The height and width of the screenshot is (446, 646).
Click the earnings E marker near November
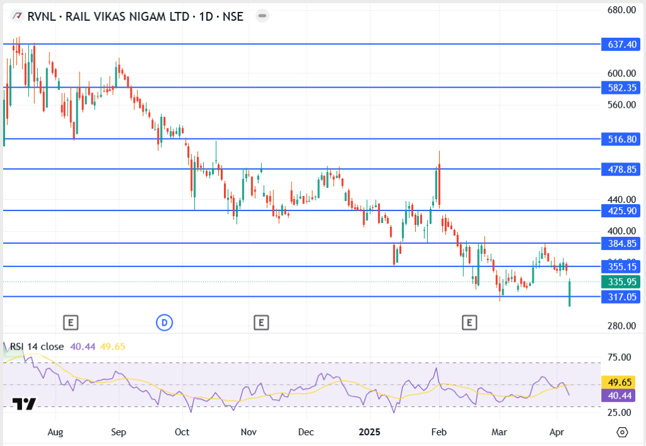click(261, 323)
